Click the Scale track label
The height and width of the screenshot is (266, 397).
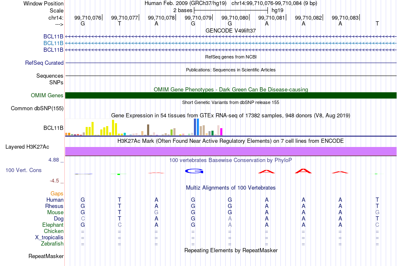click(x=56, y=10)
